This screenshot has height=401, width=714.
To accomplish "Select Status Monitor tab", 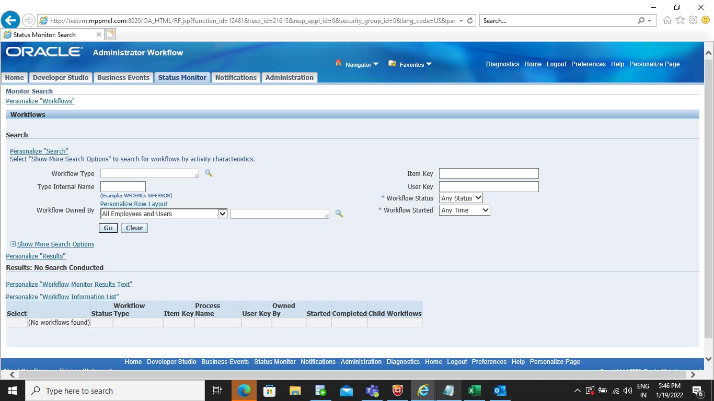I will pos(182,77).
